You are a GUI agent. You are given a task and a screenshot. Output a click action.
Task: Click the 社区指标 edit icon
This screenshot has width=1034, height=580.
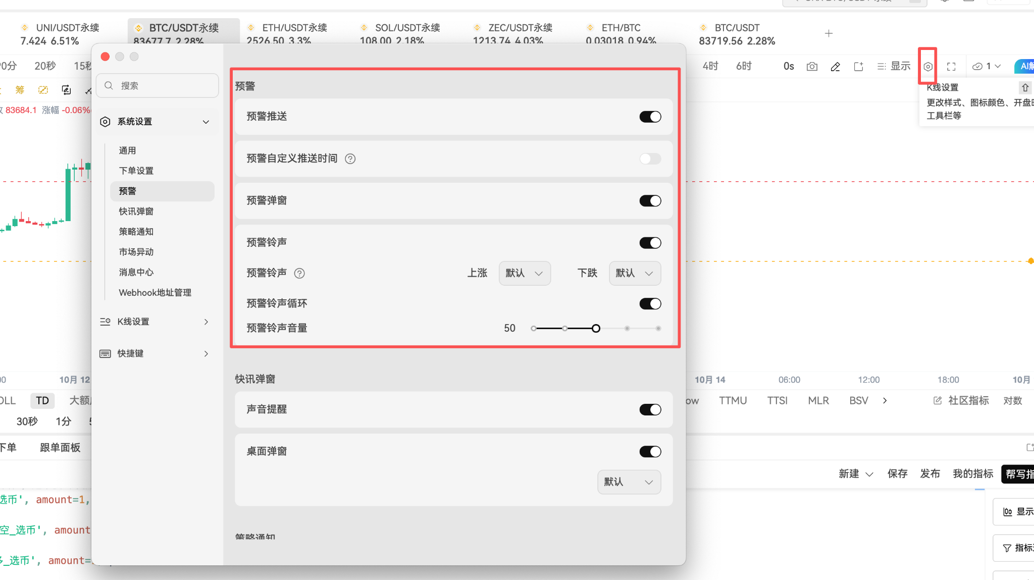(938, 400)
